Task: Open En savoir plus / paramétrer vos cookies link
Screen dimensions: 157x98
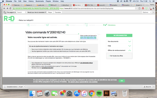Action: click(83, 82)
